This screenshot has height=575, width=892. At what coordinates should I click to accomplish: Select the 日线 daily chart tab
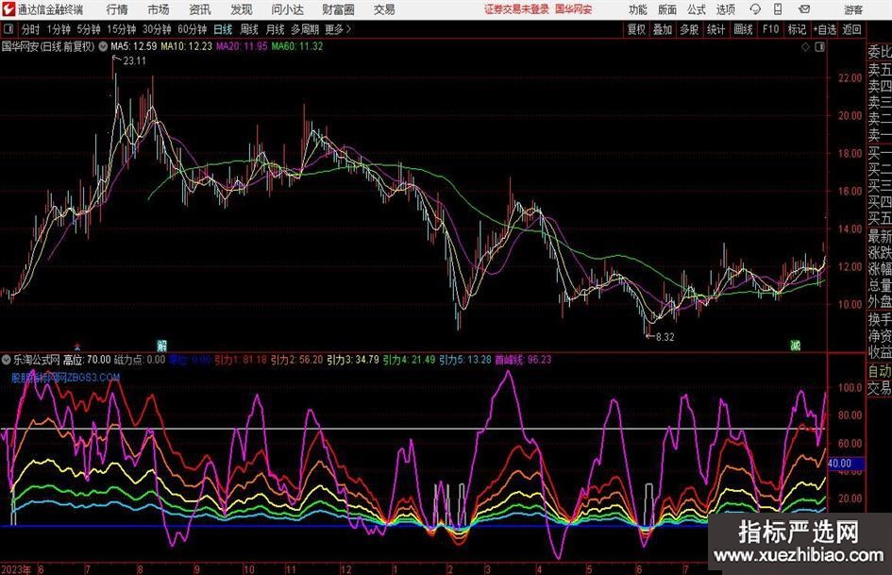(x=223, y=29)
